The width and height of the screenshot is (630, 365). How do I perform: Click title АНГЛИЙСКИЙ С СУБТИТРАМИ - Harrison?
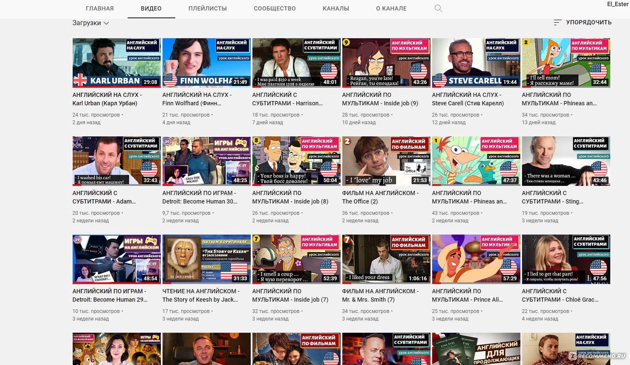(287, 99)
